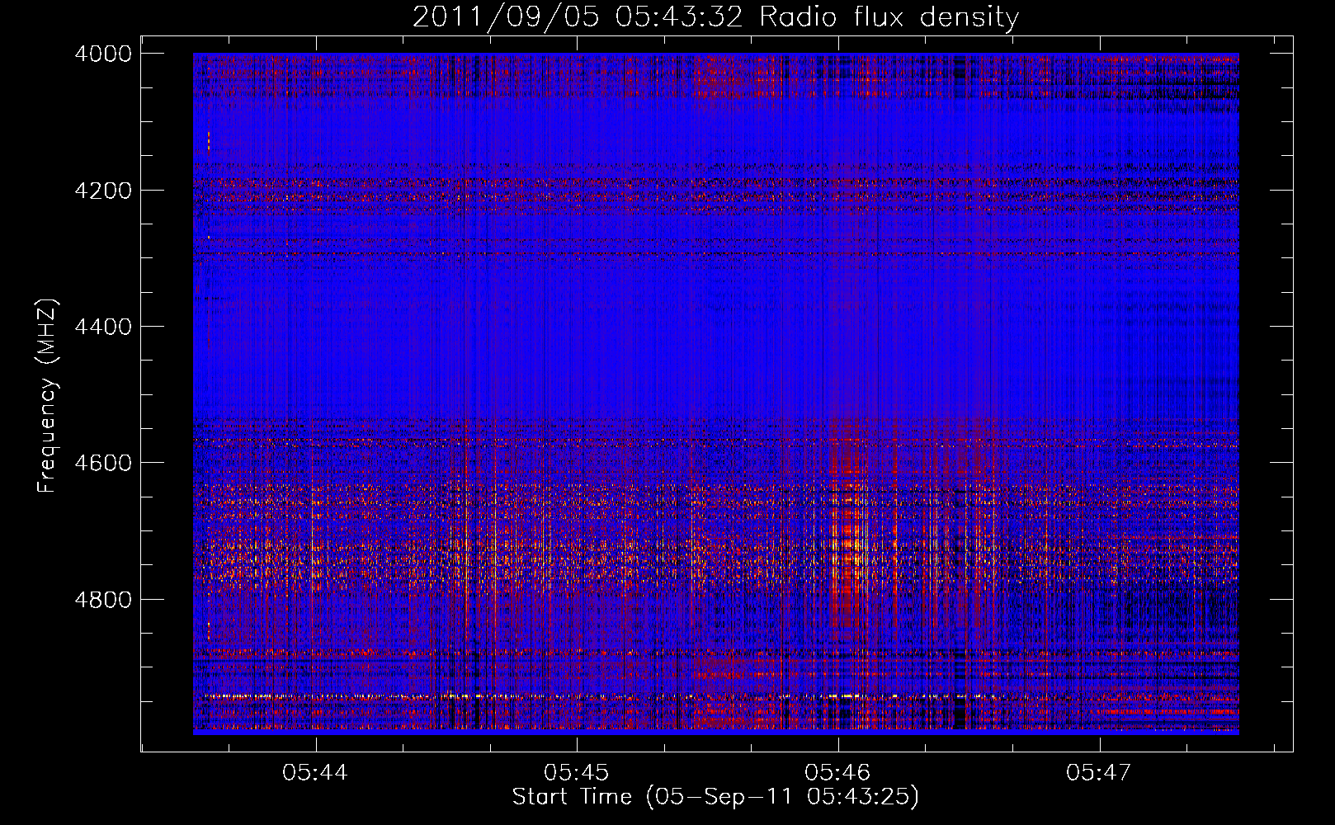
Task: Click the '4200' frequency axis label
Action: (x=103, y=191)
